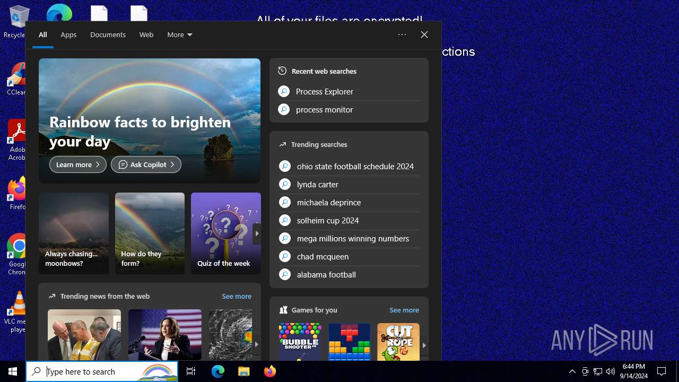Open the volume control in system tray

tap(611, 371)
